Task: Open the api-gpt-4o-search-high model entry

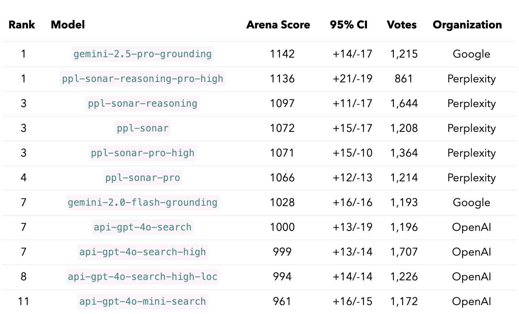Action: pyautogui.click(x=142, y=252)
